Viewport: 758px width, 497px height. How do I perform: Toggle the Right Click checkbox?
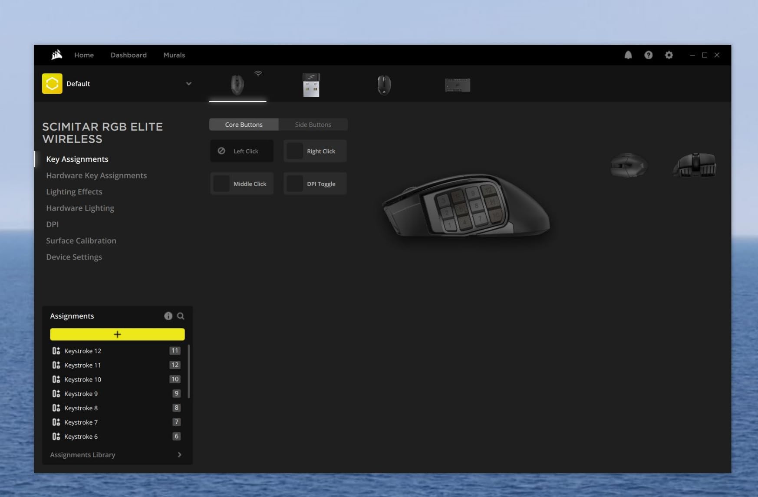pyautogui.click(x=295, y=151)
